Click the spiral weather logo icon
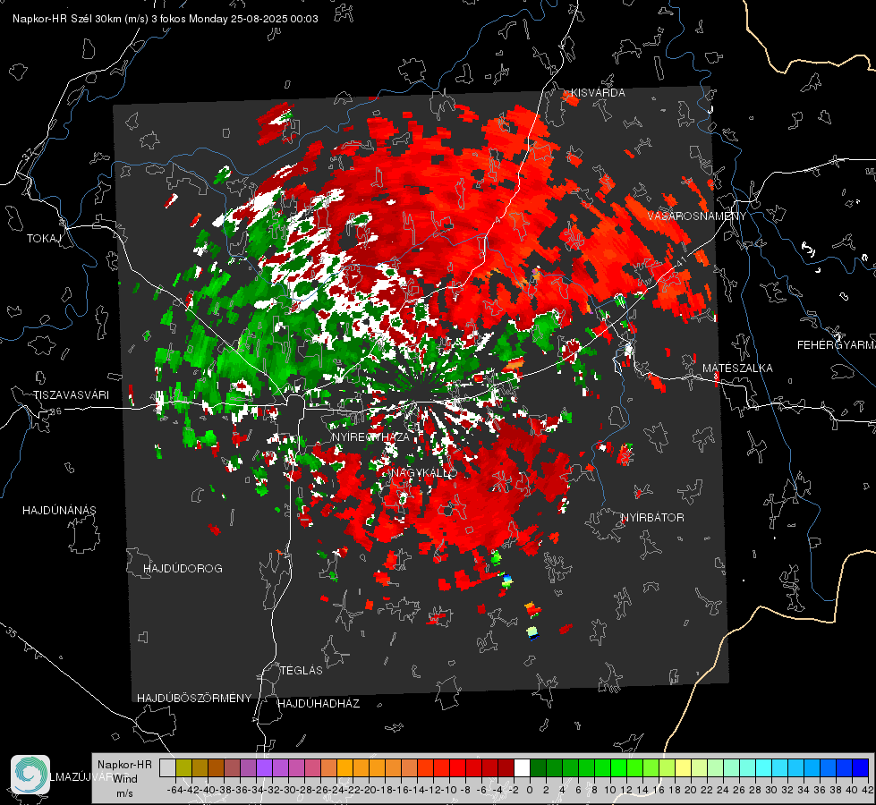 pyautogui.click(x=30, y=775)
